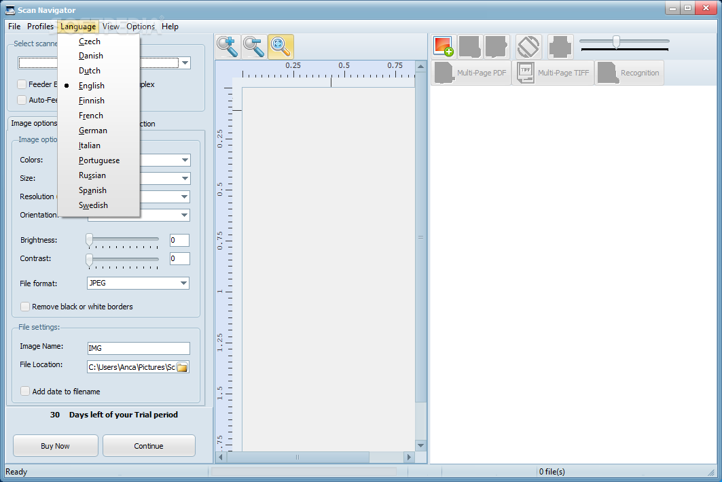Viewport: 722px width, 482px height.
Task: Pick French from the language list
Action: (98, 116)
